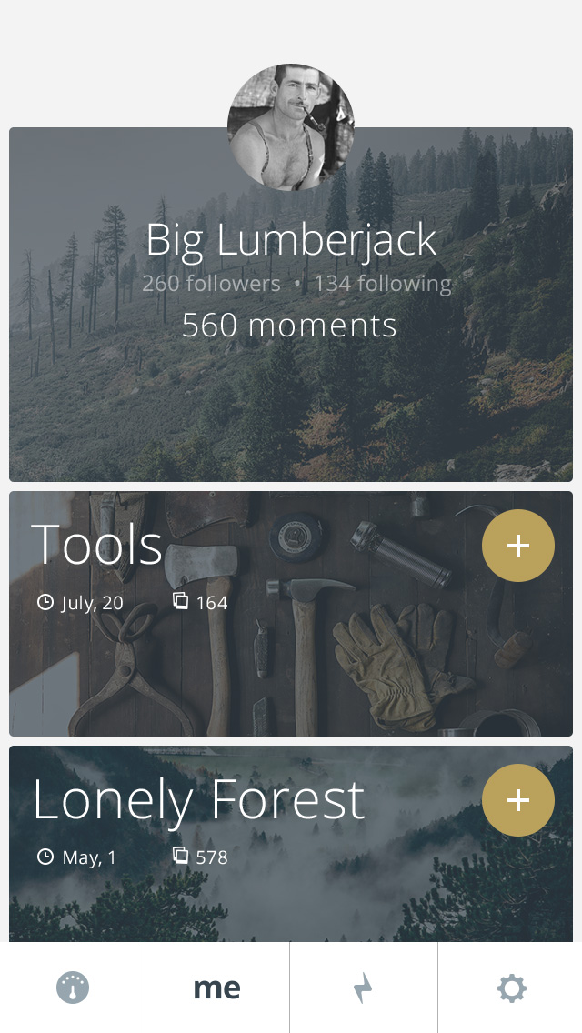
Task: Open the Tools album cover photo
Action: (291, 613)
